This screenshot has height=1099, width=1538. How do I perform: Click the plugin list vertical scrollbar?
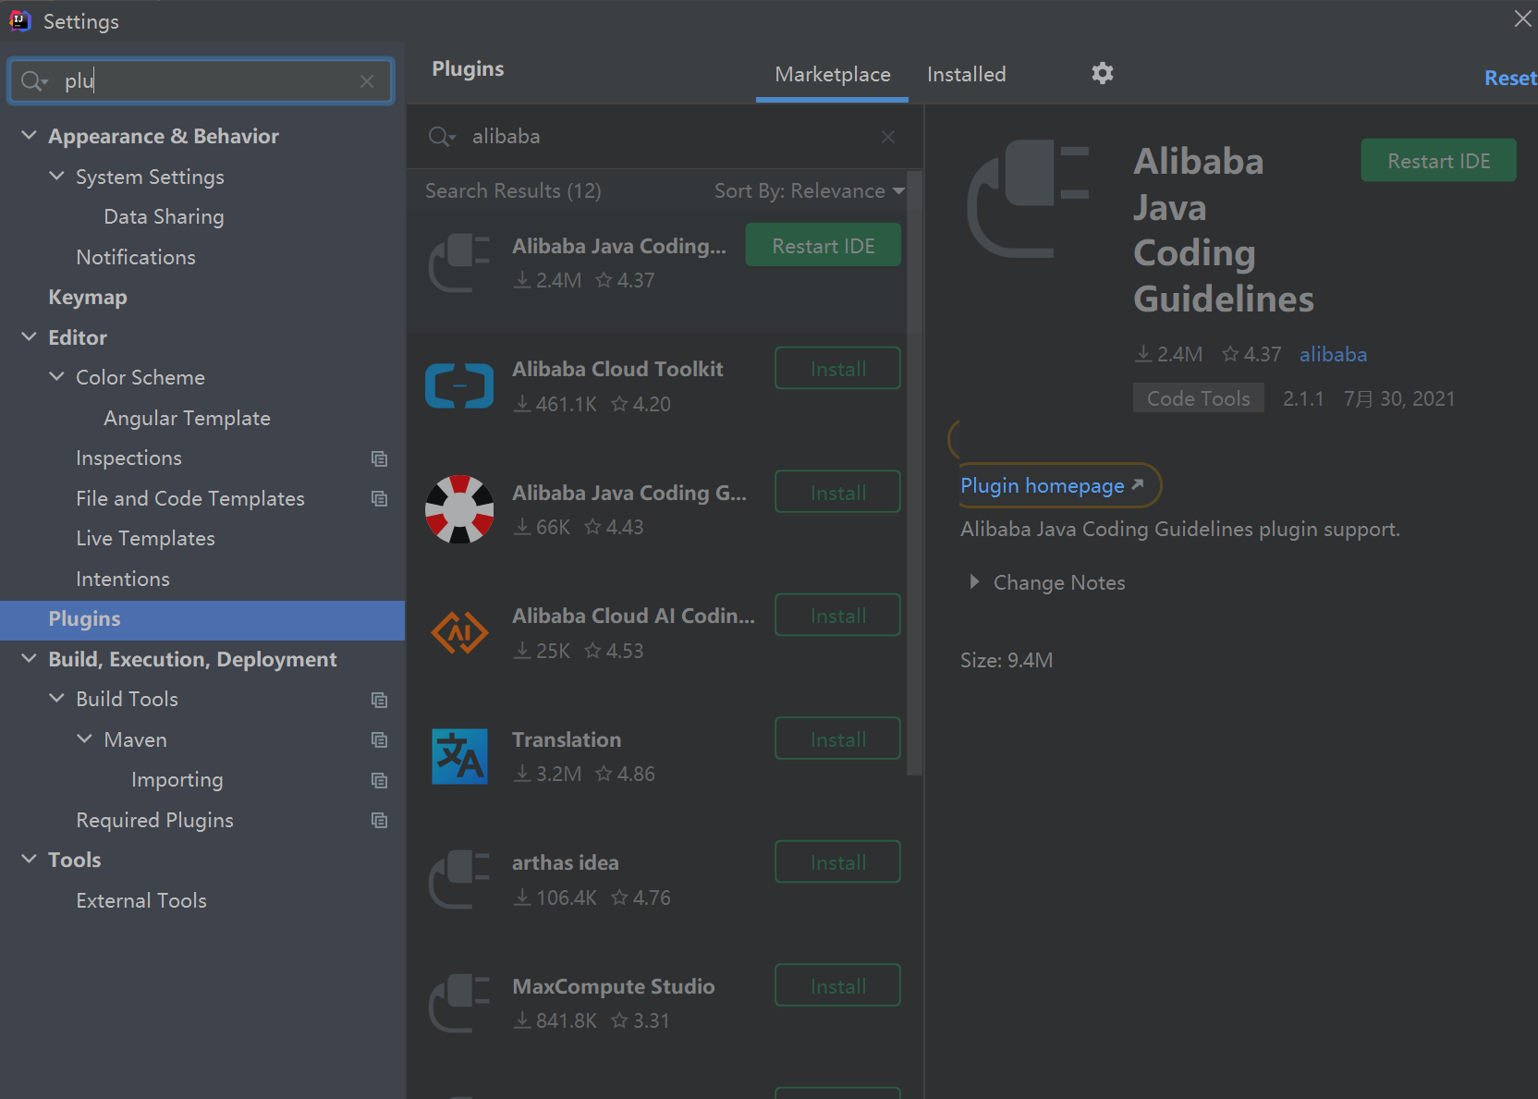[914, 473]
